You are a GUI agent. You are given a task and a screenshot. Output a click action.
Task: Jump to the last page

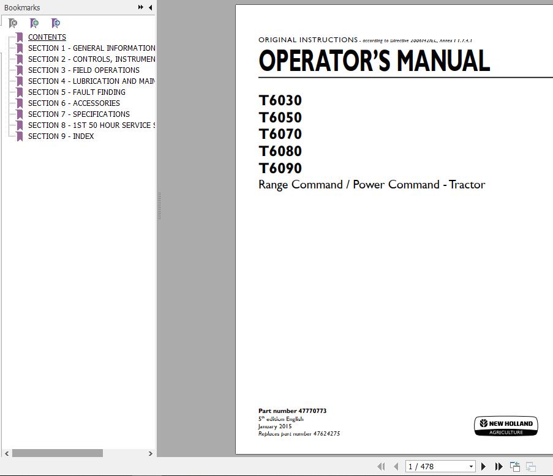click(498, 466)
